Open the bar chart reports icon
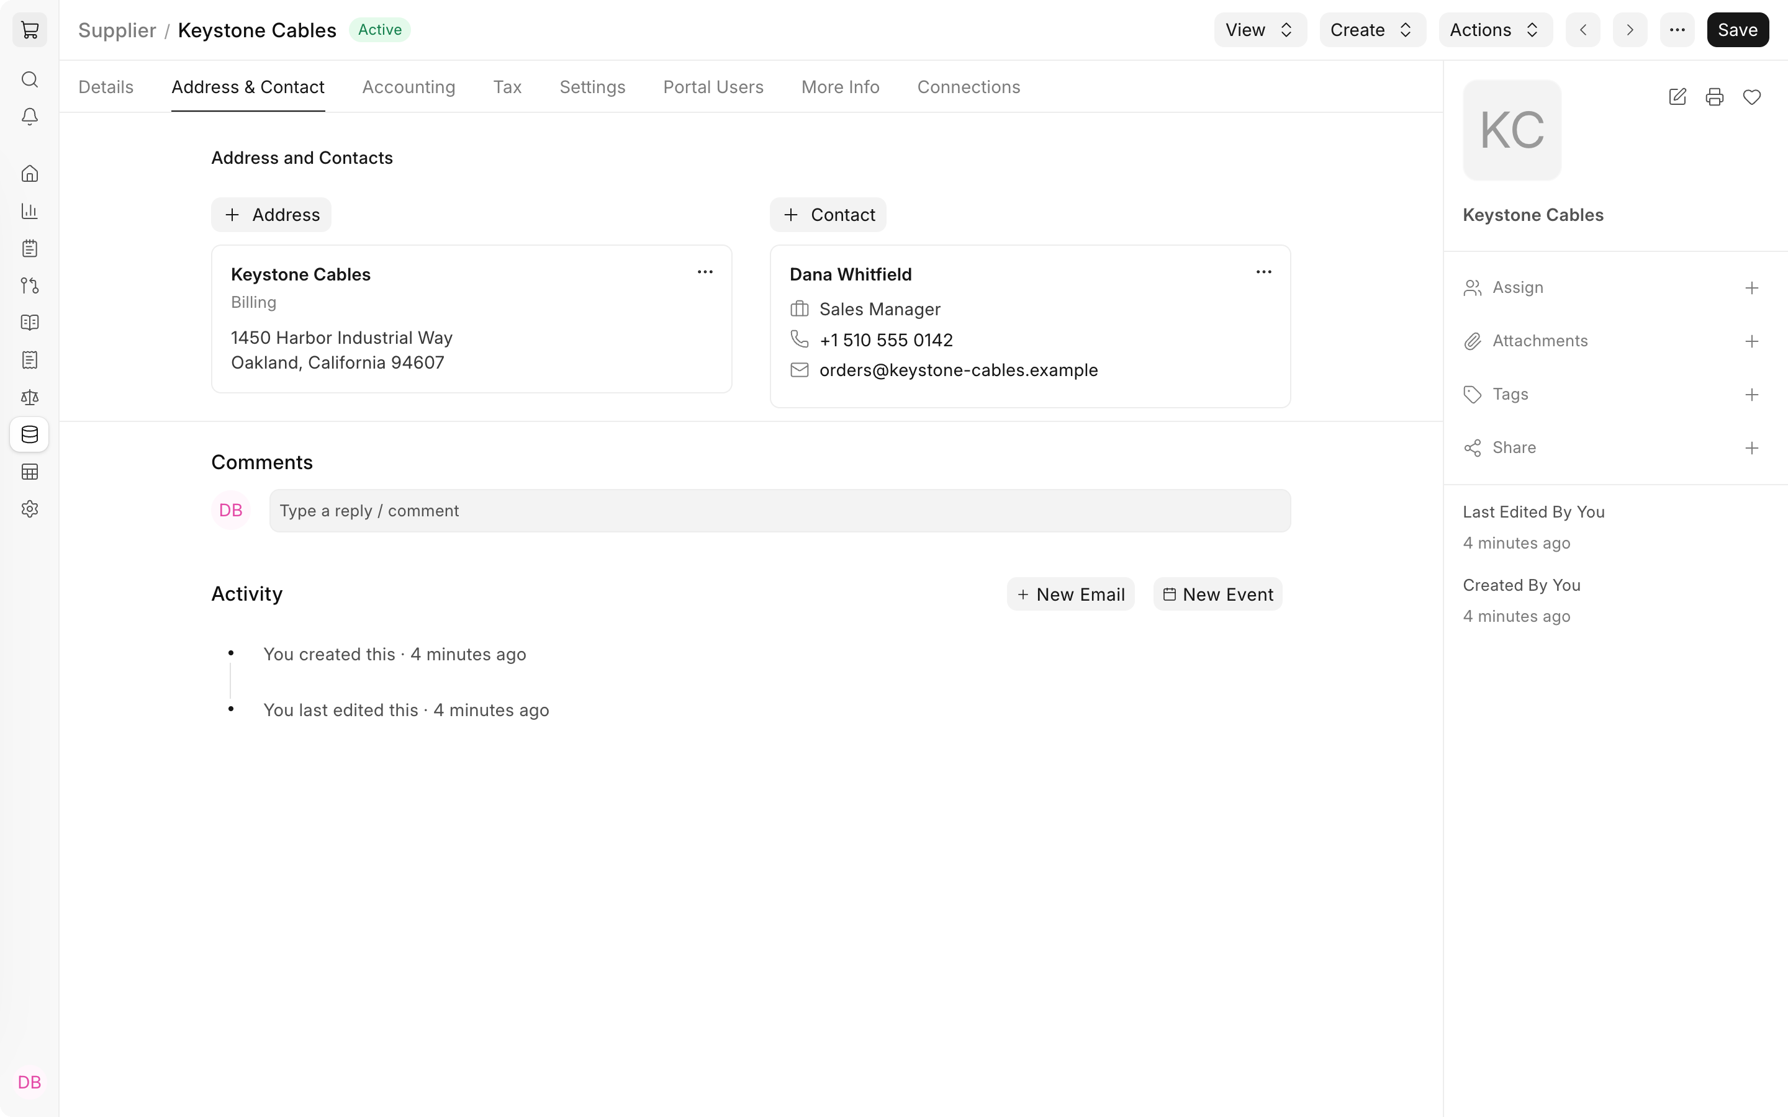This screenshot has width=1788, height=1117. pyautogui.click(x=30, y=210)
